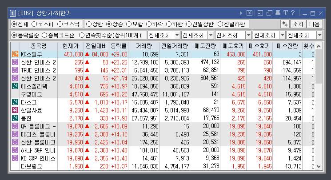Select the 보합 radio button
Screen dimensions: 331x180
[x=129, y=24]
